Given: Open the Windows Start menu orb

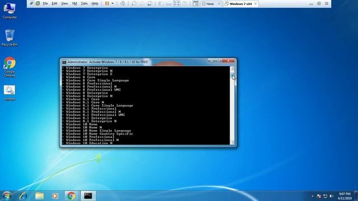Looking at the screenshot, I should tap(7, 196).
